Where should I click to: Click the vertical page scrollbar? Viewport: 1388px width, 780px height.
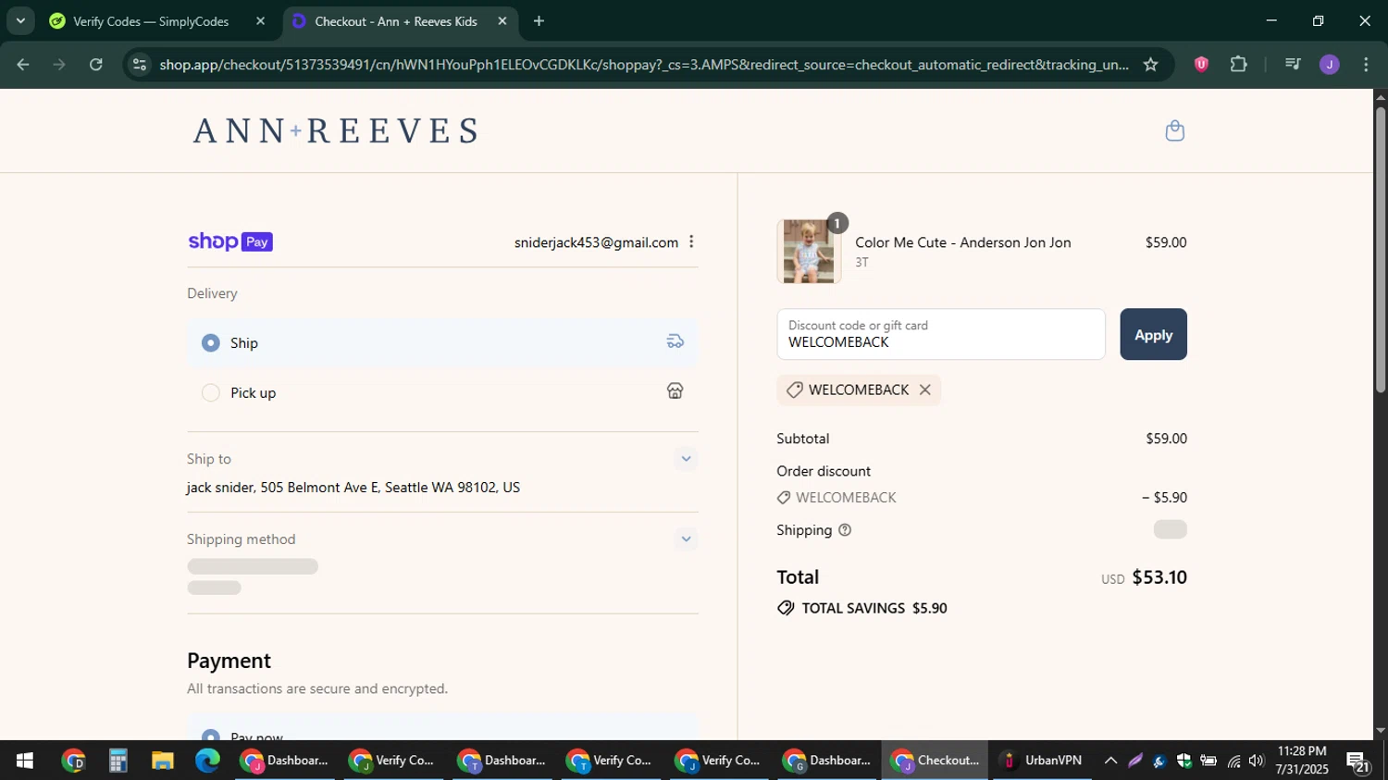pos(1381,250)
